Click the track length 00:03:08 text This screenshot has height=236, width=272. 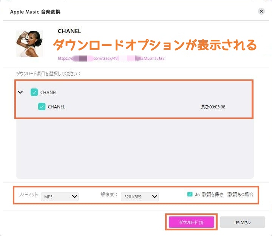213,107
